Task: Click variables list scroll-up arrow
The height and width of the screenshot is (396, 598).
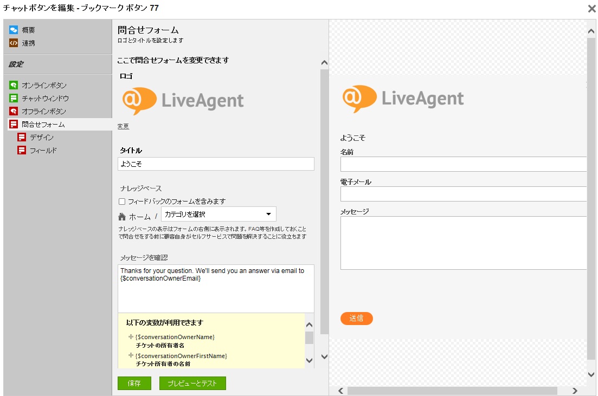Action: tap(309, 324)
